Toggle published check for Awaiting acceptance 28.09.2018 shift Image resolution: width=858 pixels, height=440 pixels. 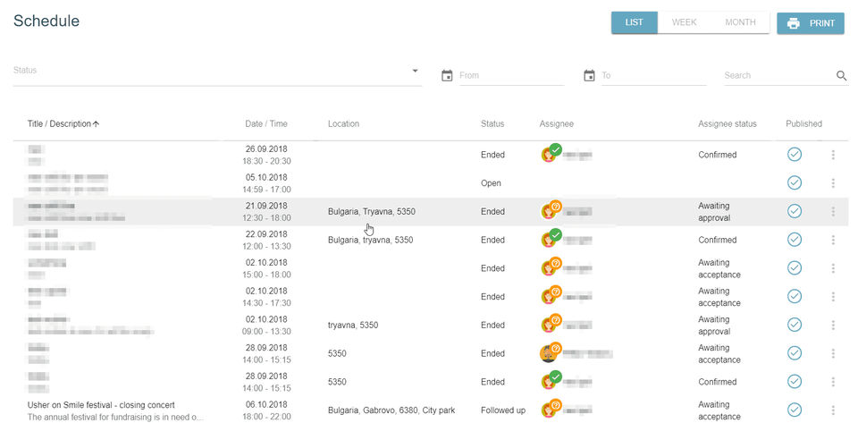coord(795,353)
